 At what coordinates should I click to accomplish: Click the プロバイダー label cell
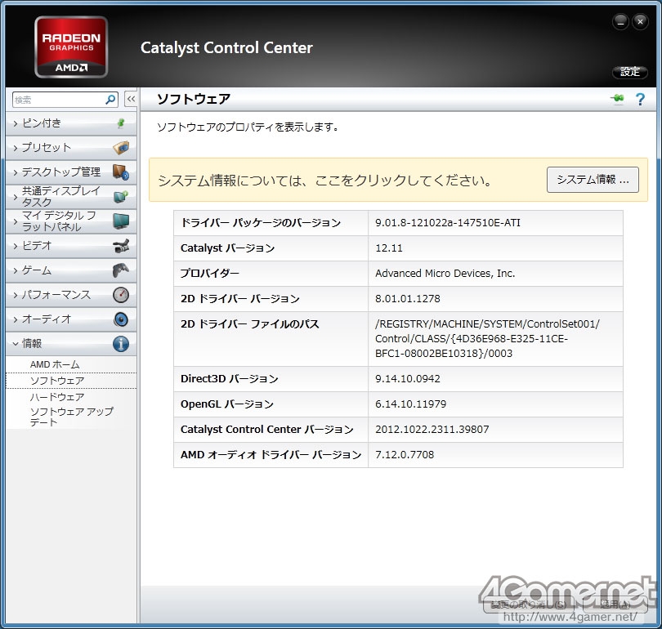coord(271,274)
